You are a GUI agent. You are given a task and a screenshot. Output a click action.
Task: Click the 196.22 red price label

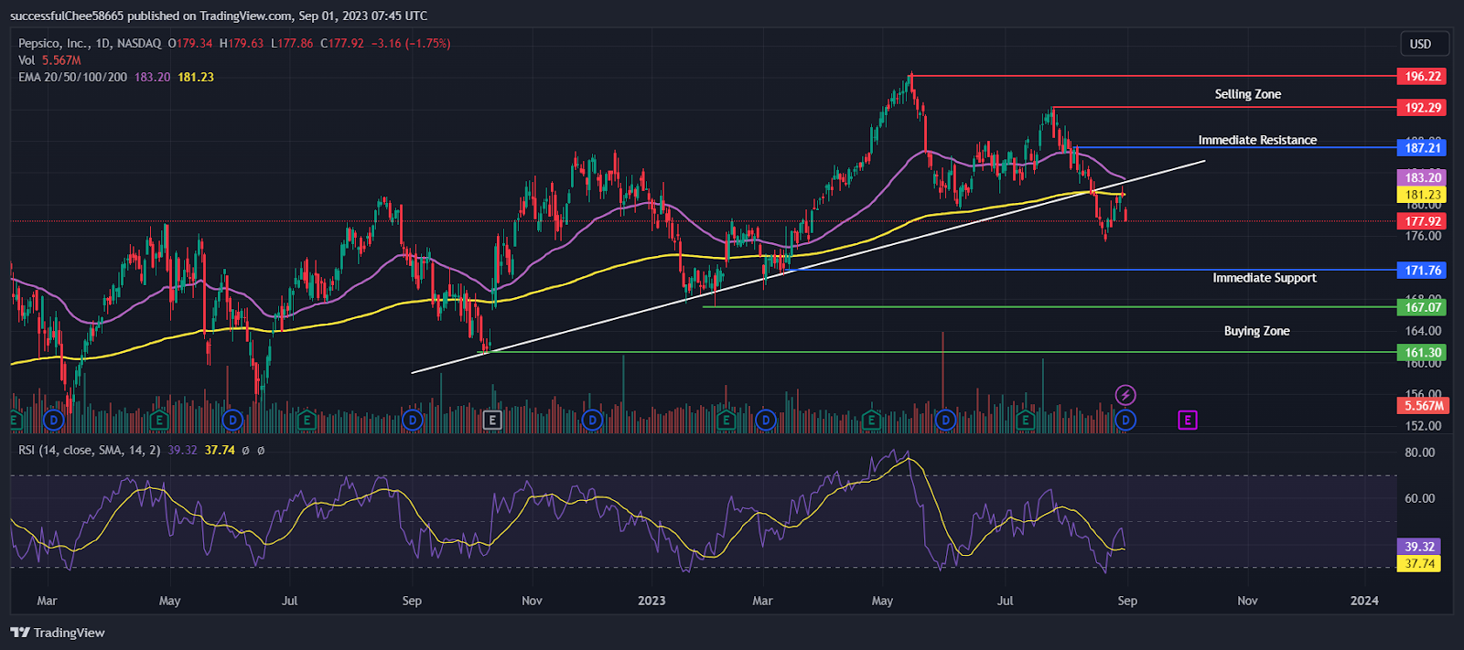1422,77
